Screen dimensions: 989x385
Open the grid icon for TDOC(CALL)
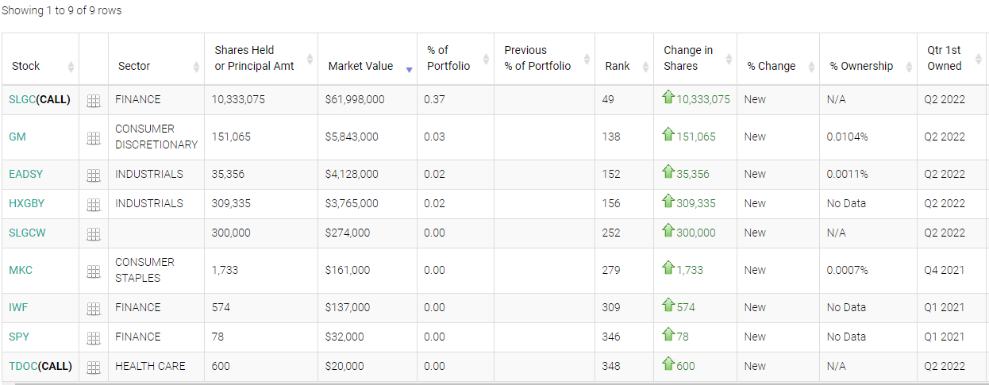click(x=94, y=367)
